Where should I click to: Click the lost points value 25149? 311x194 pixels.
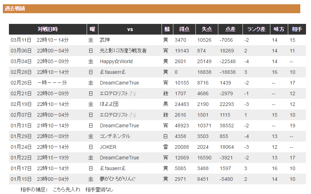pyautogui.click(x=204, y=61)
